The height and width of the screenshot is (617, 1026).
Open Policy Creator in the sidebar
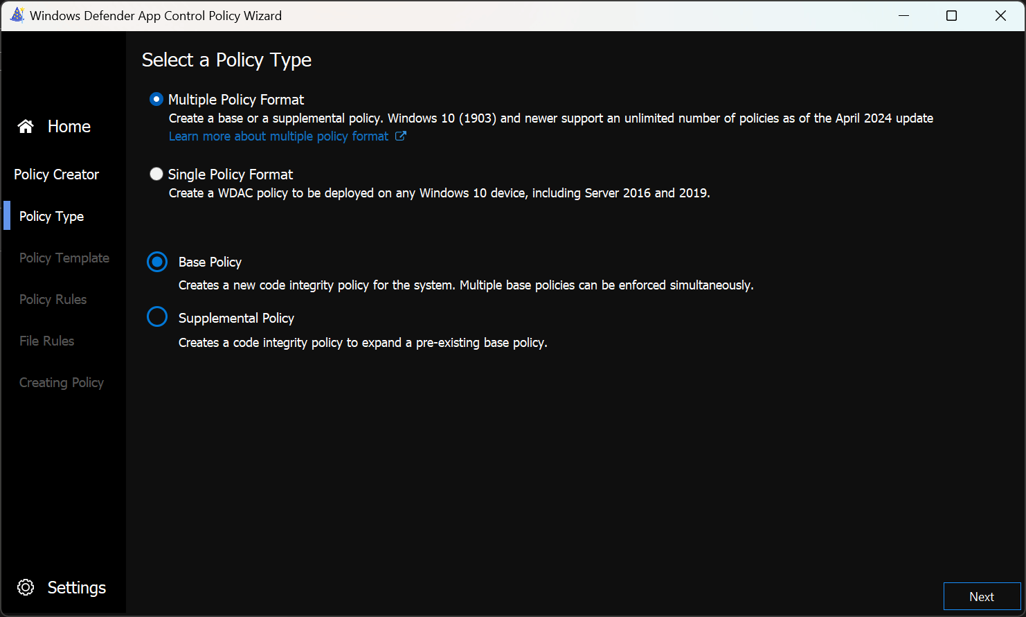[57, 175]
